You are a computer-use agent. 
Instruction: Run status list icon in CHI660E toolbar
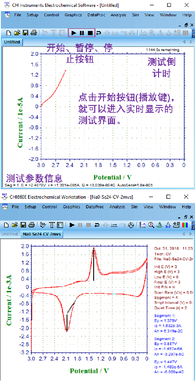pos(60,225)
